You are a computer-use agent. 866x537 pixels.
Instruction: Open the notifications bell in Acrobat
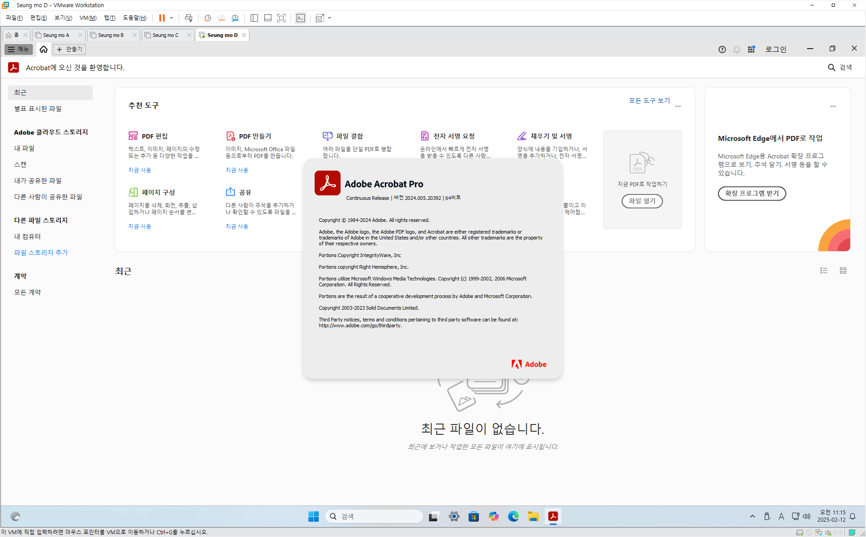click(x=736, y=50)
